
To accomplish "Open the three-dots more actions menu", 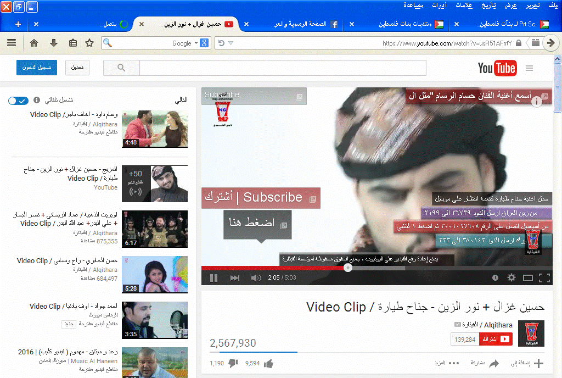I will [x=454, y=363].
